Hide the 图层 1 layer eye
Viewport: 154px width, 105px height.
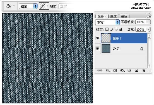coord(97,38)
